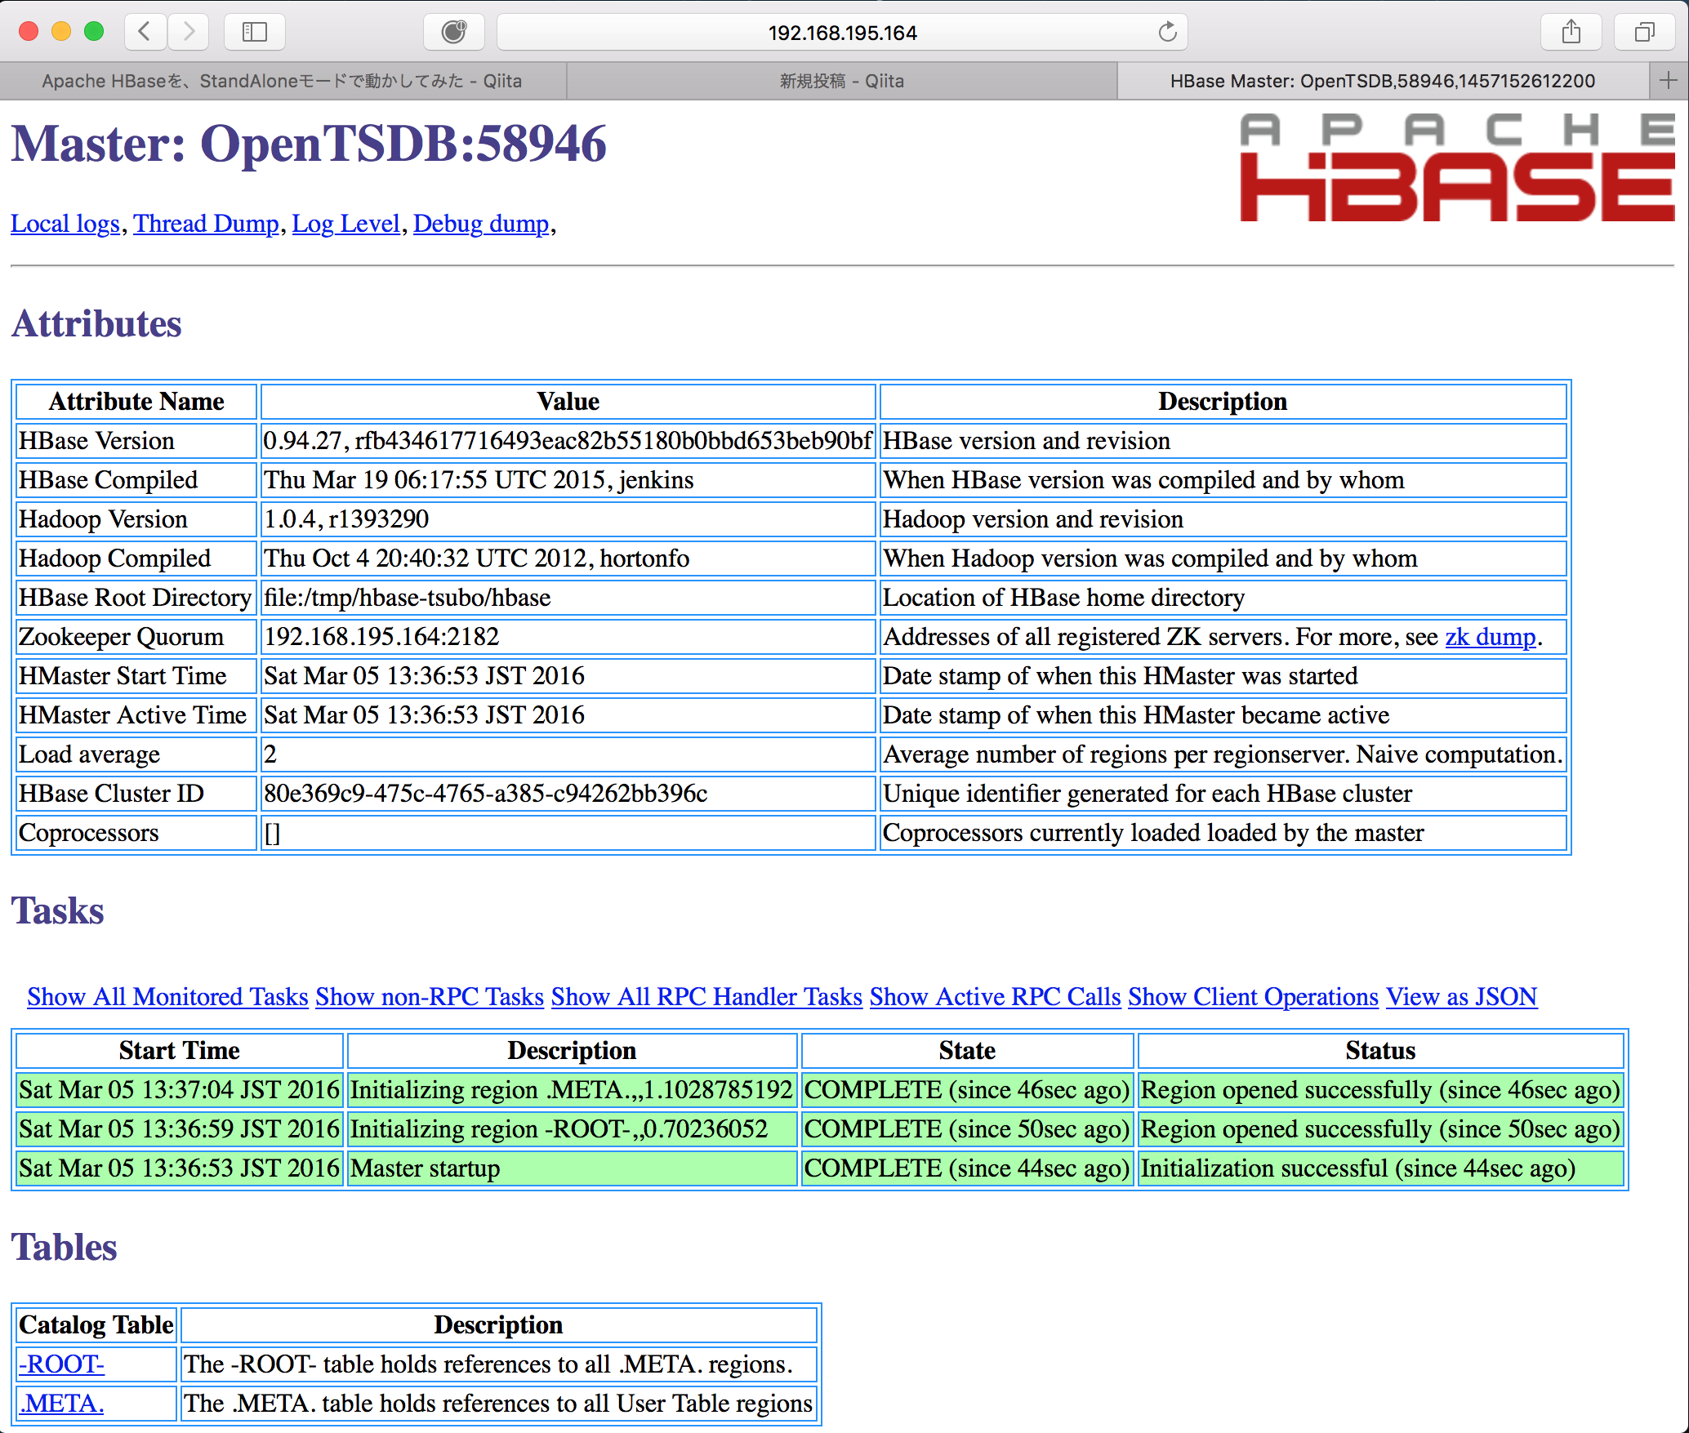Open the Local logs link
The width and height of the screenshot is (1689, 1433).
65,223
